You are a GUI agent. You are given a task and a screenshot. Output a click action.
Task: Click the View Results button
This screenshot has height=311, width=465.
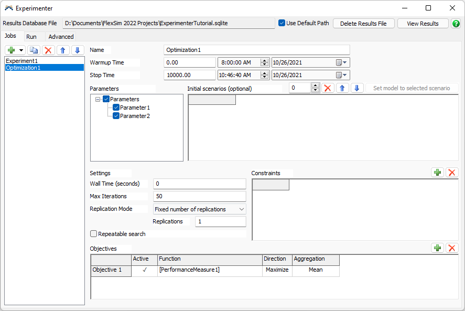coord(423,24)
